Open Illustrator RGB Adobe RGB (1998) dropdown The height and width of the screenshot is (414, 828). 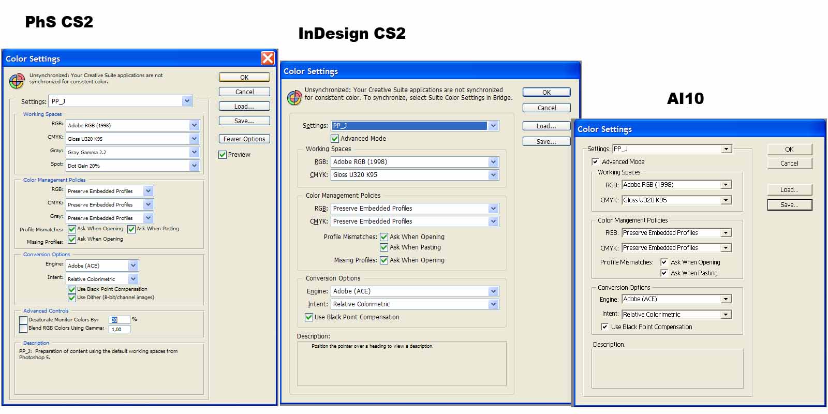pyautogui.click(x=677, y=185)
